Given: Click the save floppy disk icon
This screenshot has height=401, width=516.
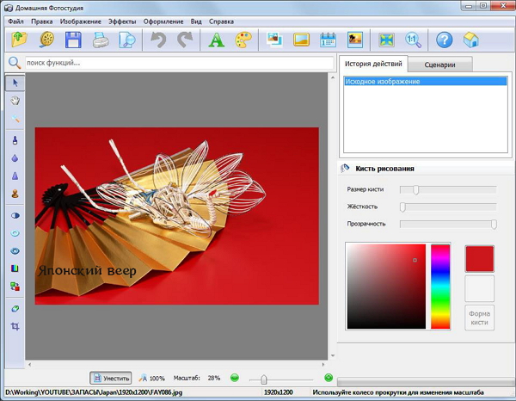Looking at the screenshot, I should point(73,39).
